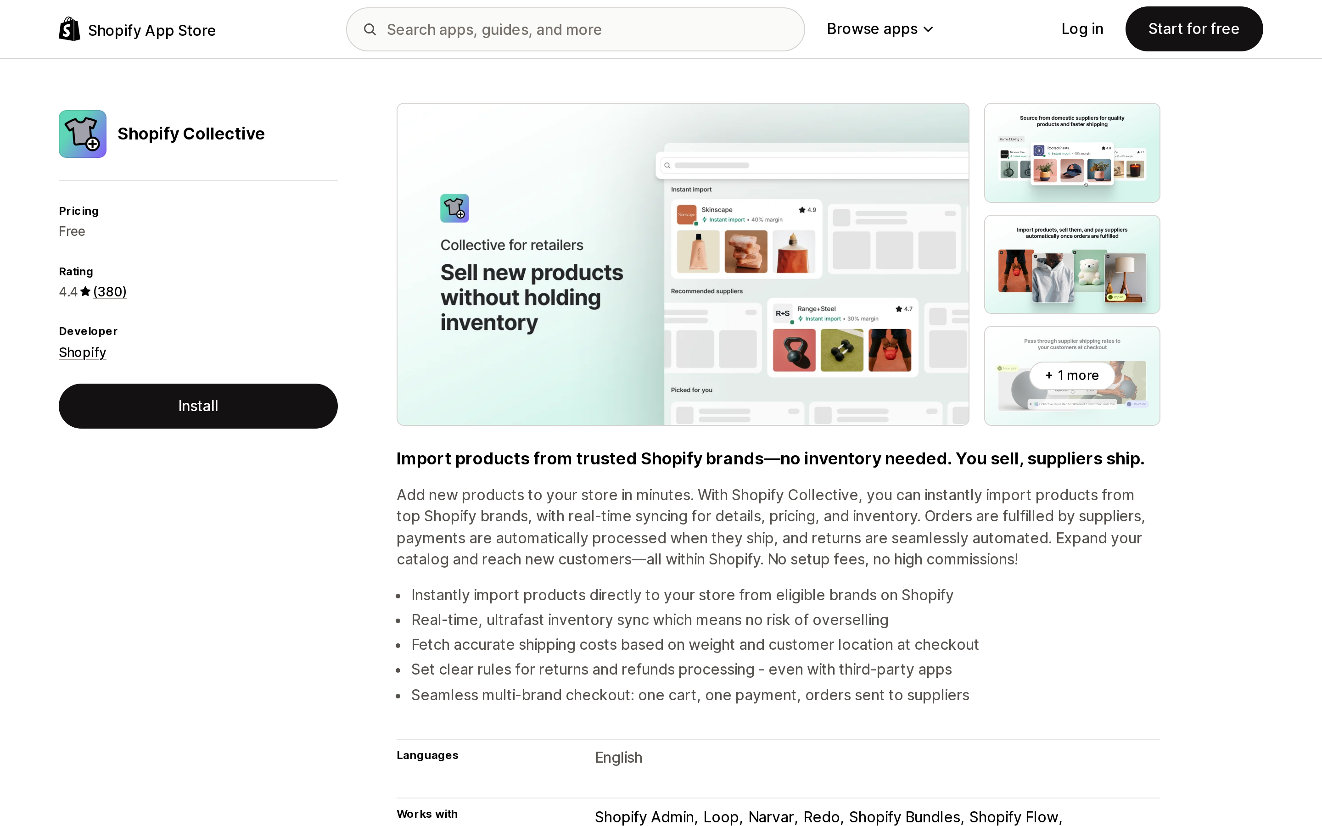Click the search magnifier icon

click(370, 29)
